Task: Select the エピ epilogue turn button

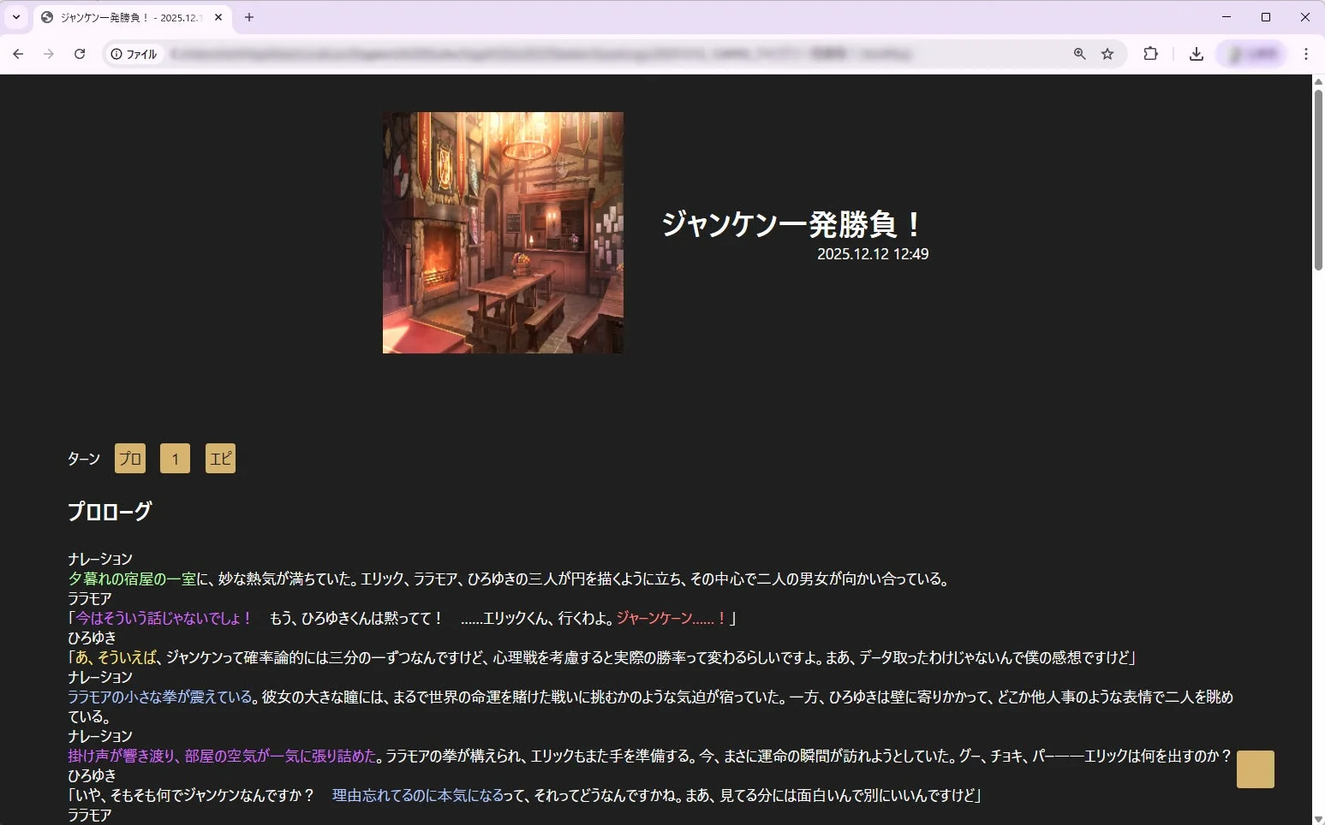Action: (220, 458)
